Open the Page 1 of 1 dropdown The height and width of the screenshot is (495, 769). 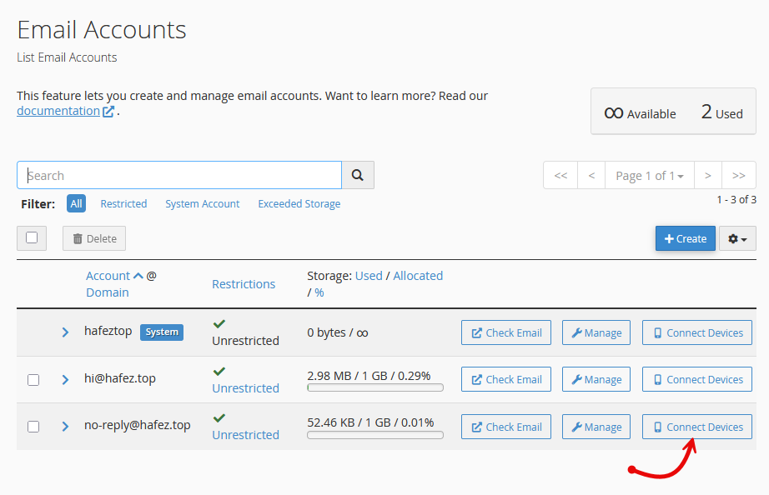pyautogui.click(x=650, y=176)
